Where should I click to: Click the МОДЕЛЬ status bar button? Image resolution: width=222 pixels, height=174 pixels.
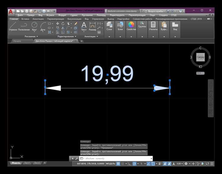click(110, 164)
